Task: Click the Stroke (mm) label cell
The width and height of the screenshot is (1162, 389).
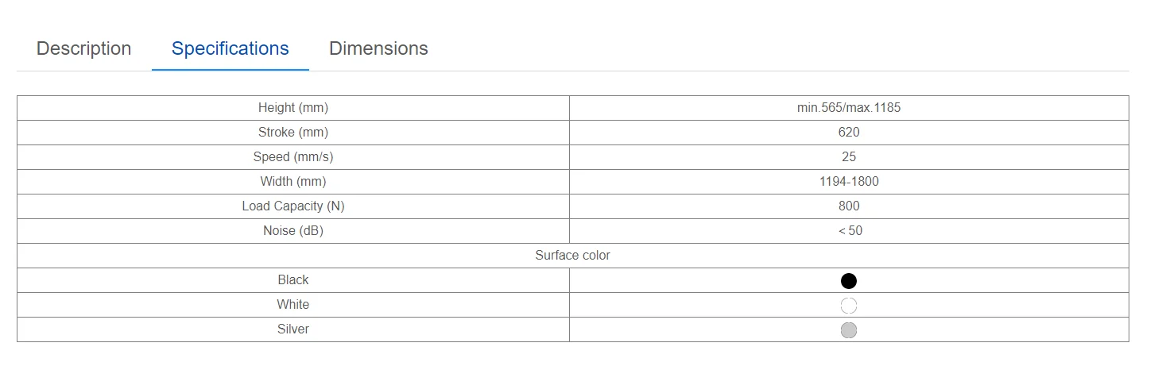Action: pos(292,132)
